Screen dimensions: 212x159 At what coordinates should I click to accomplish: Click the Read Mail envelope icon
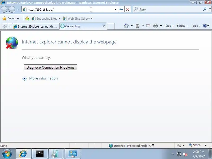(148, 26)
